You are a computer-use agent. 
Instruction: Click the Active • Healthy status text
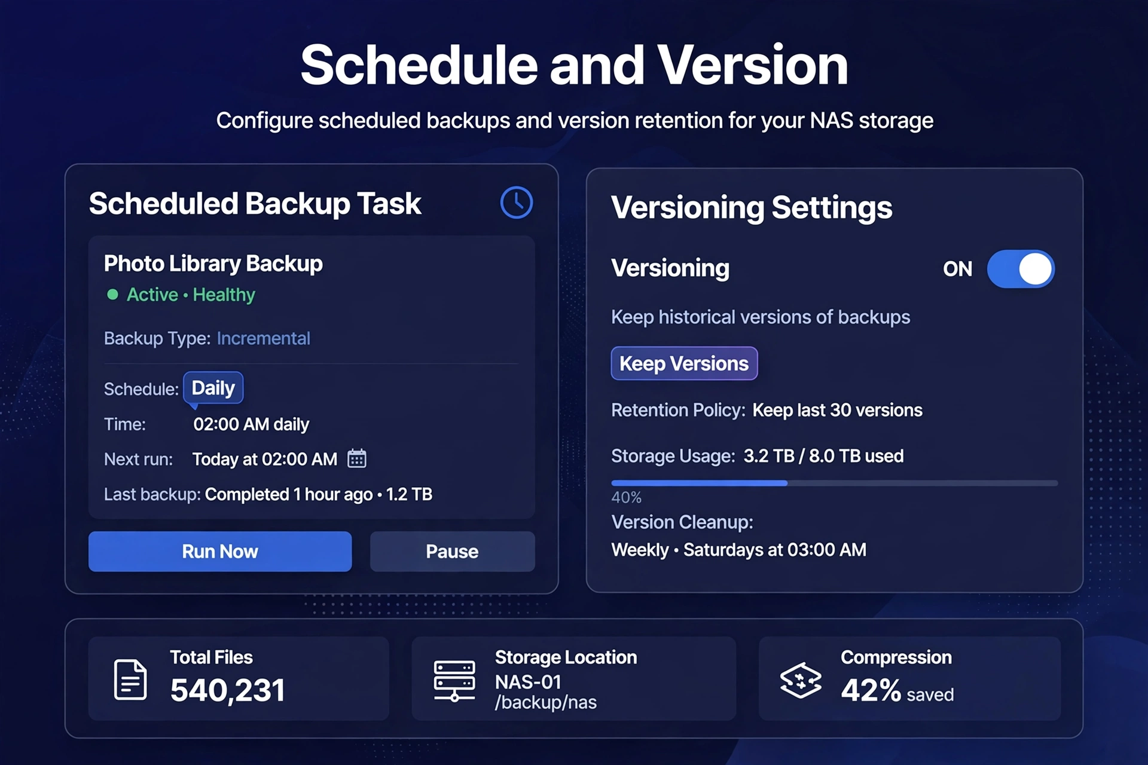[x=191, y=295]
